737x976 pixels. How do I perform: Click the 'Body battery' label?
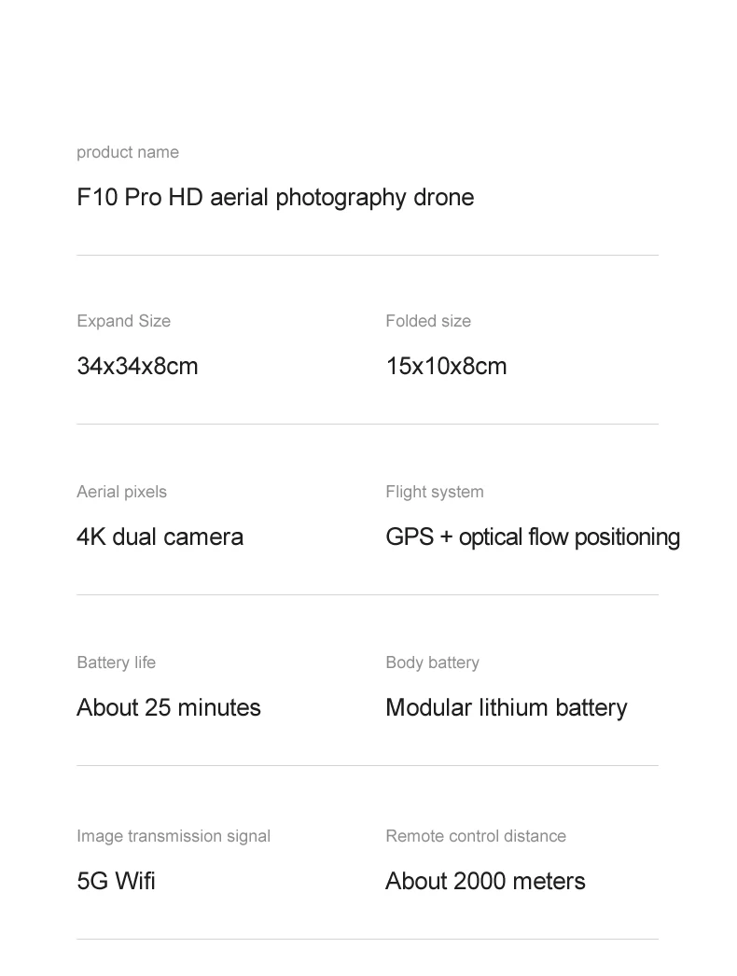coord(432,662)
